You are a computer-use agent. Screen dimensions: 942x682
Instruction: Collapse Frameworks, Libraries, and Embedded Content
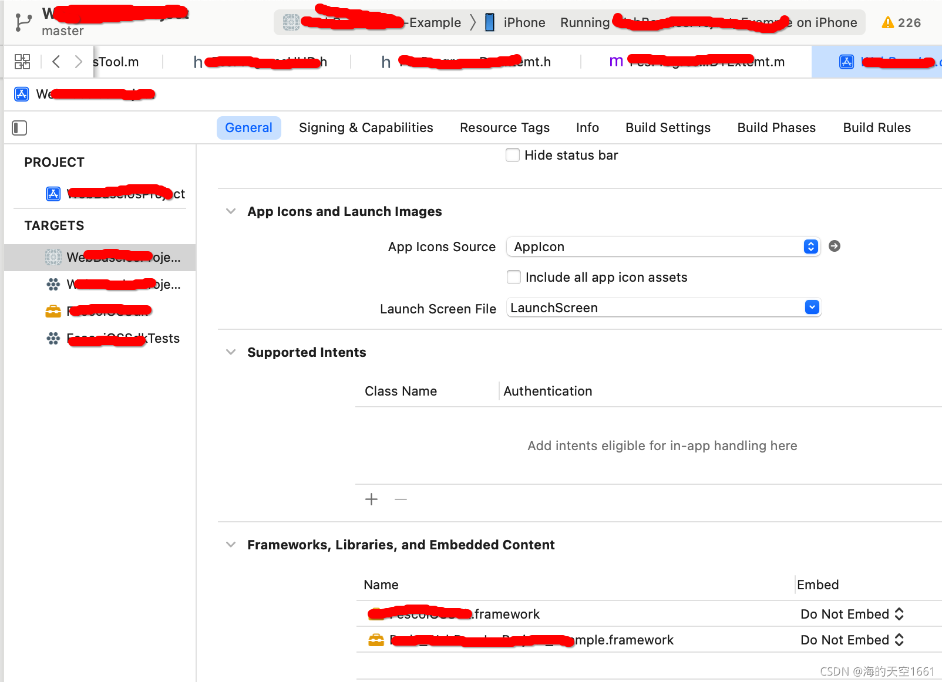tap(231, 545)
